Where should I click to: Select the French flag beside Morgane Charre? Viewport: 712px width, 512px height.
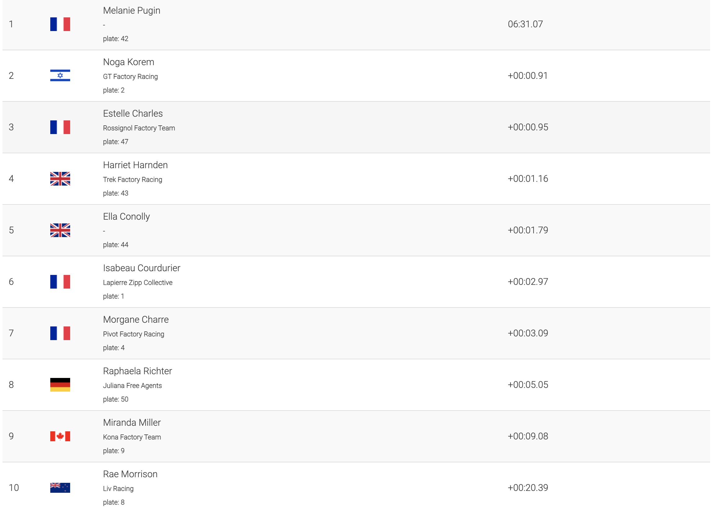click(x=60, y=333)
